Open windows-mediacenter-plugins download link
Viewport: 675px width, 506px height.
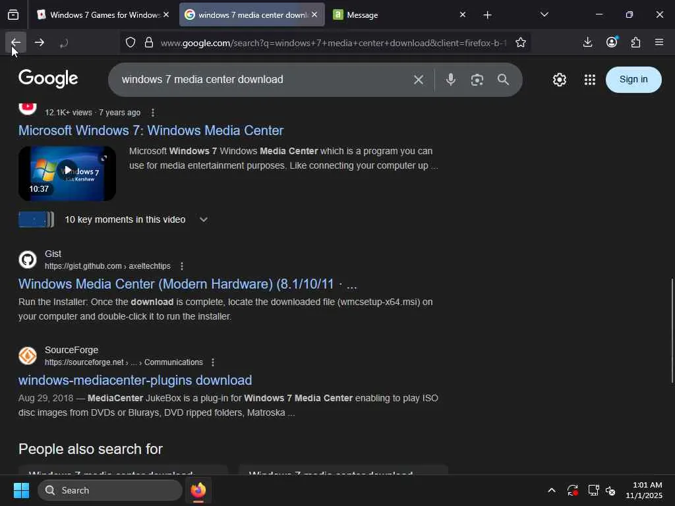point(135,380)
